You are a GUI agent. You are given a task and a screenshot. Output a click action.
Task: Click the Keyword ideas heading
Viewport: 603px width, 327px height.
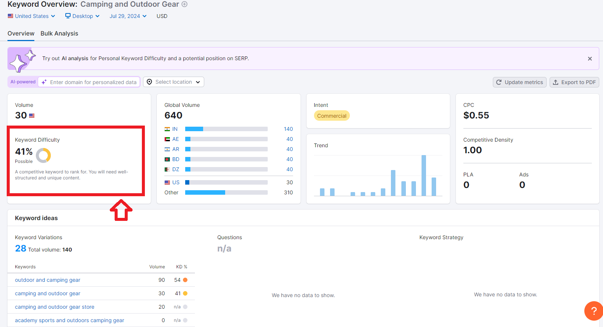click(36, 218)
